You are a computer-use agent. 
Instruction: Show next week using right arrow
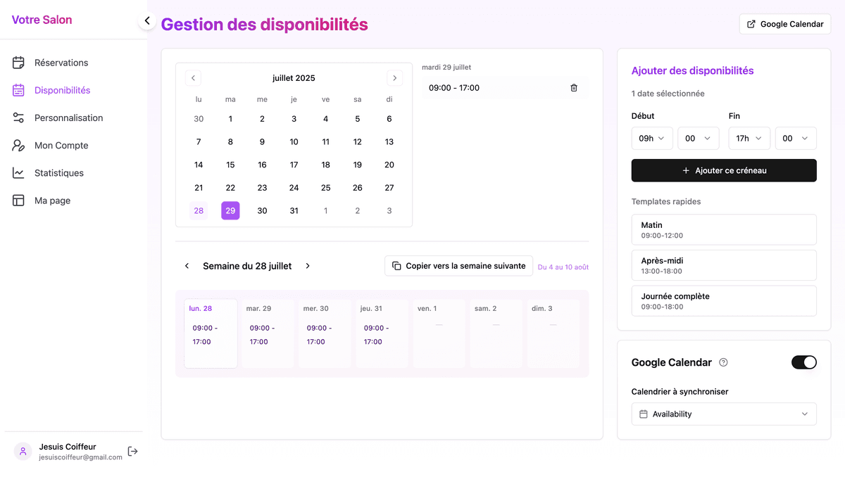(x=308, y=266)
